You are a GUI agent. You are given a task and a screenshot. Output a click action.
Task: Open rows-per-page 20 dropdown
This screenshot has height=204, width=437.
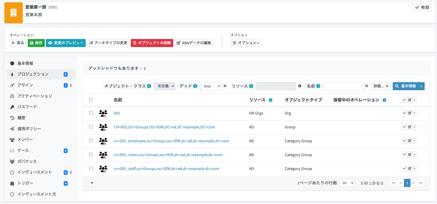[347, 183]
